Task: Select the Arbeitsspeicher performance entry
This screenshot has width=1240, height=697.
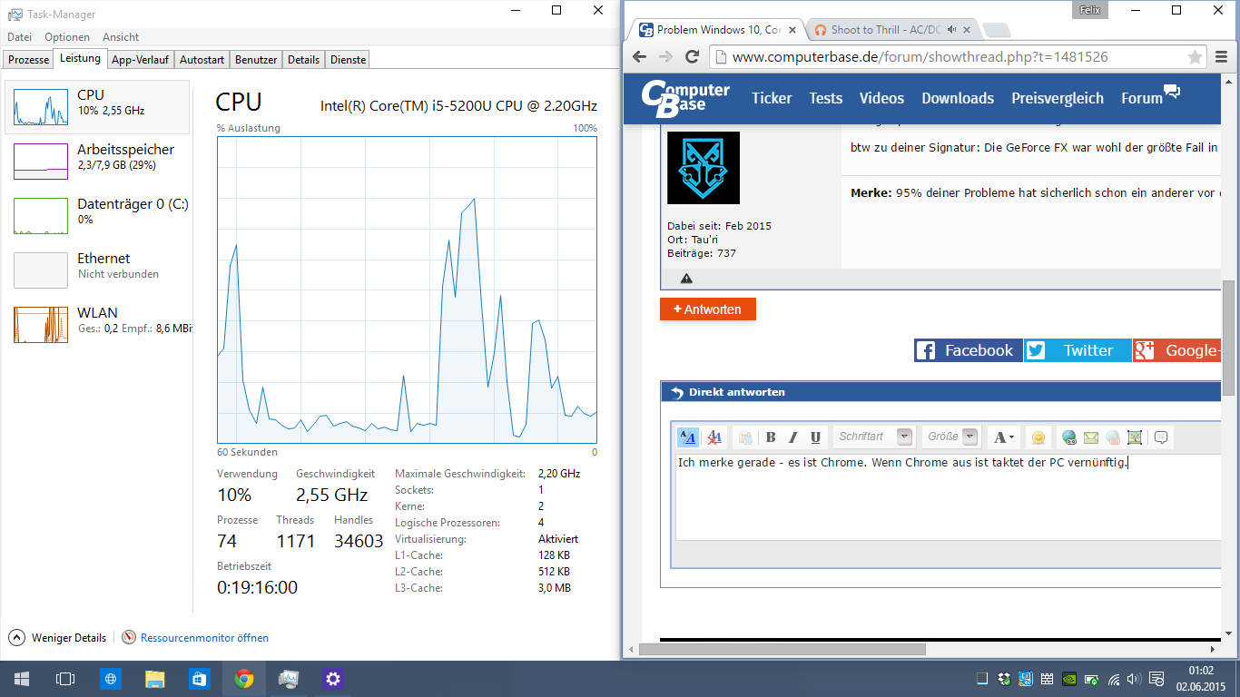Action: tap(98, 162)
